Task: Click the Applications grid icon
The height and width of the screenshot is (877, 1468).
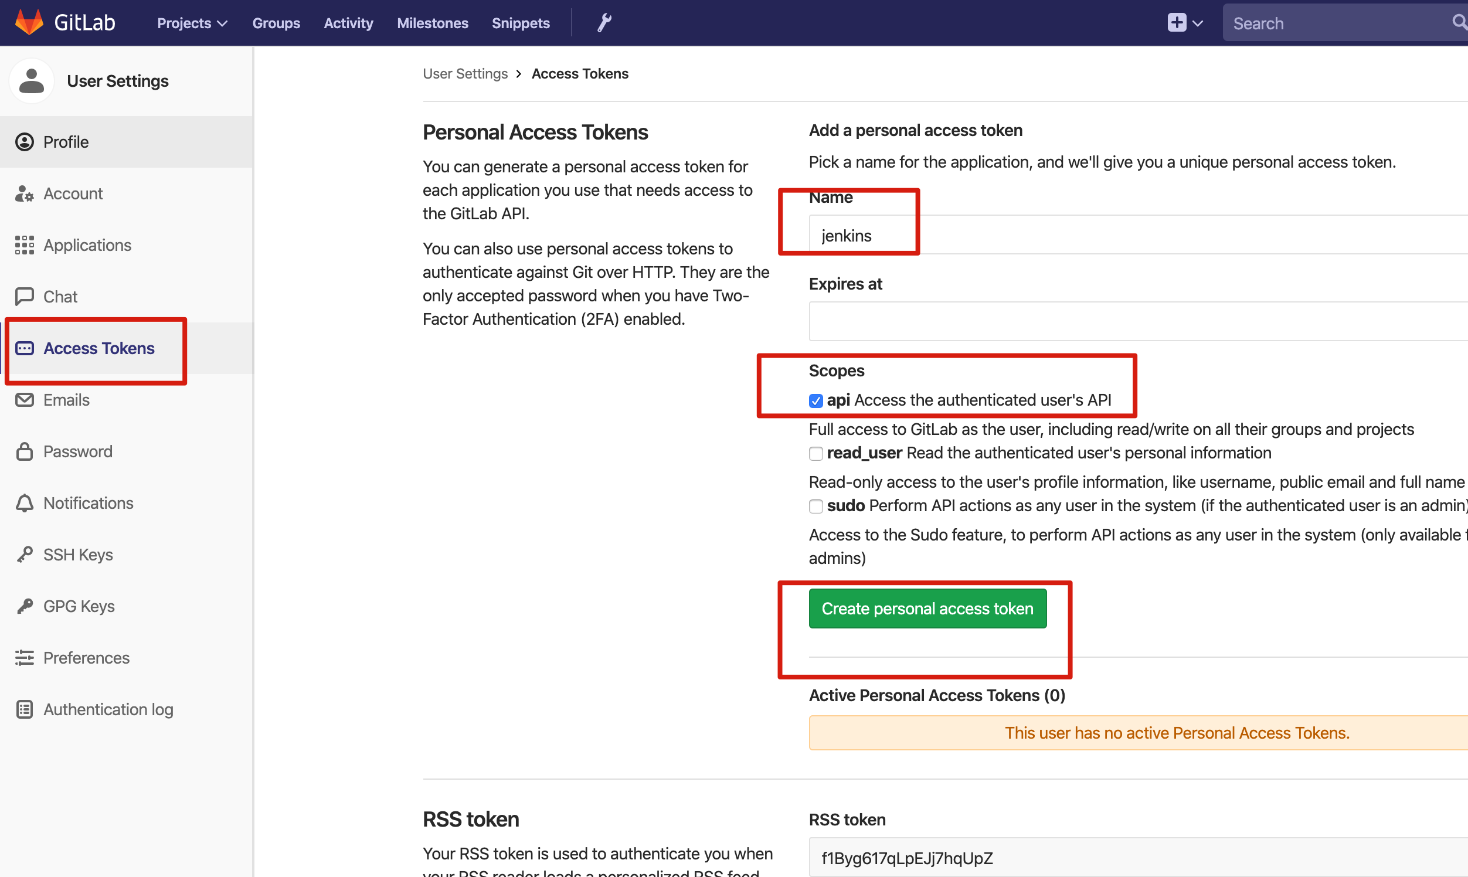Action: [x=24, y=245]
